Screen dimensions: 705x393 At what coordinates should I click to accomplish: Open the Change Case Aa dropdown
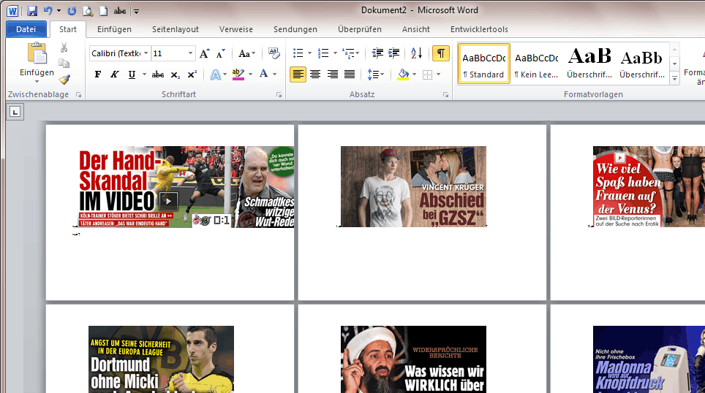247,53
